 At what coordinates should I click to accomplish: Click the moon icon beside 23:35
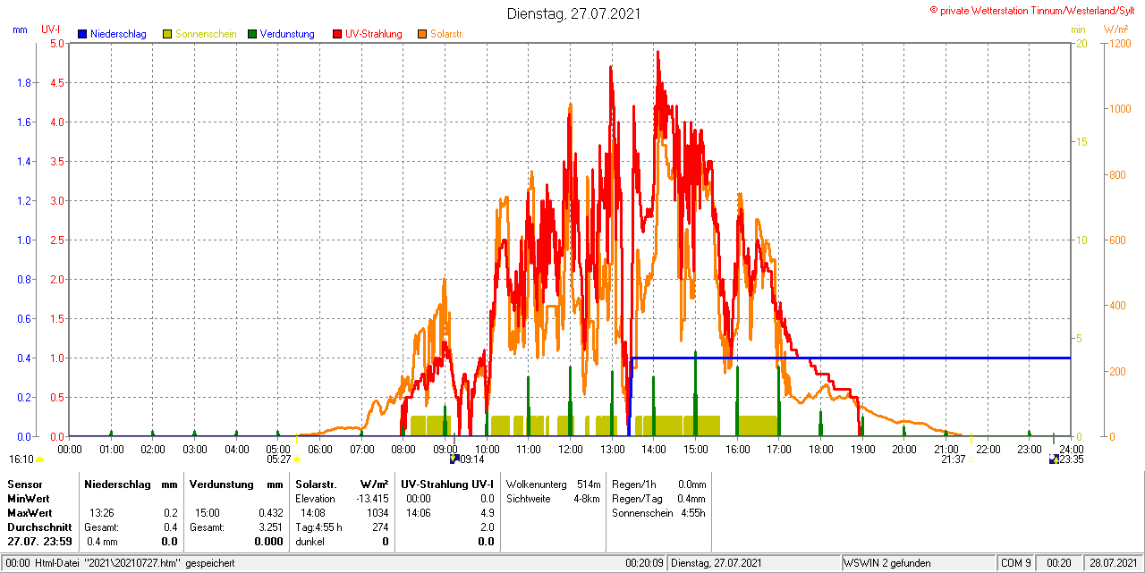(1054, 459)
